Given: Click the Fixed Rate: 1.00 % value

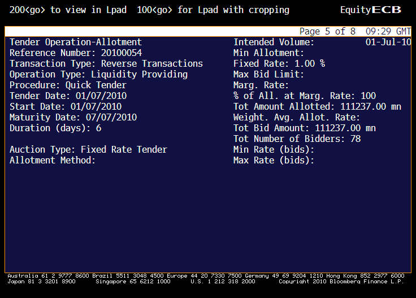Looking at the screenshot, I should [x=279, y=64].
